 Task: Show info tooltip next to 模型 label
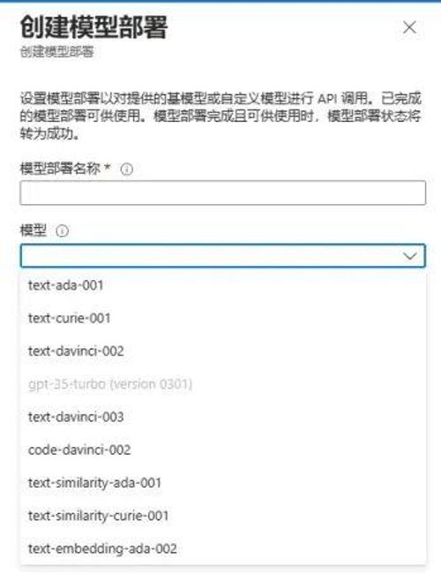click(62, 231)
